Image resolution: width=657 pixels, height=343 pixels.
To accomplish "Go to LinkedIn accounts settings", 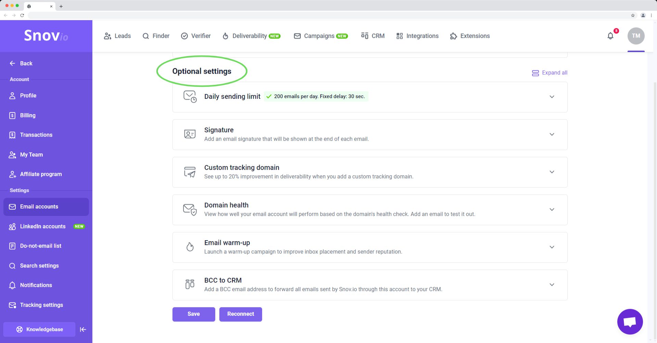I will [x=43, y=226].
